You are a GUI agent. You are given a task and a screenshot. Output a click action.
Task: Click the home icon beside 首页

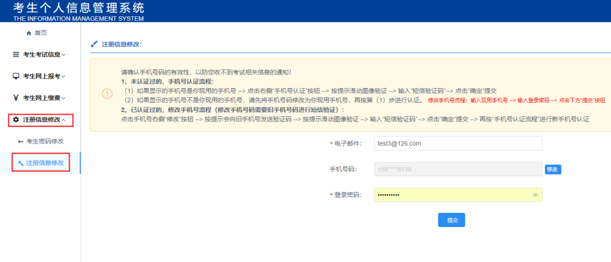pos(28,33)
